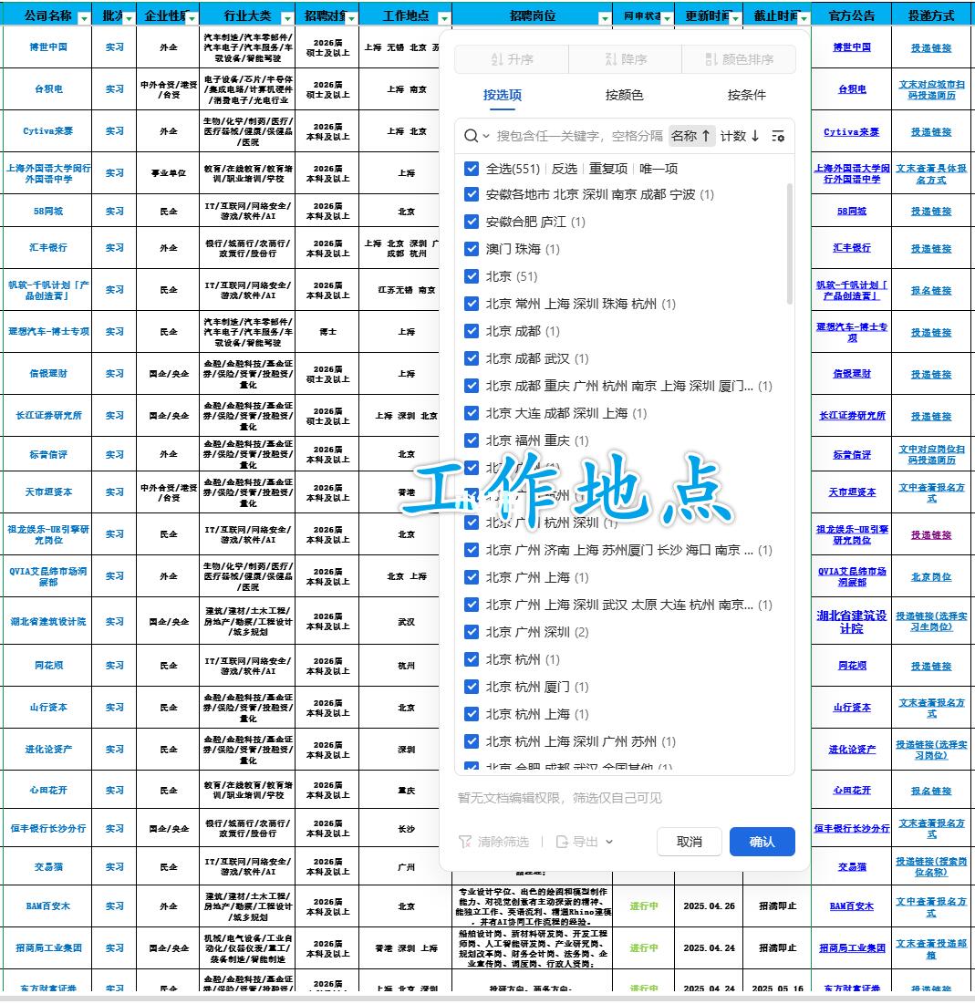Expand the search mode dropdown arrow
975x1004 pixels.
[486, 136]
